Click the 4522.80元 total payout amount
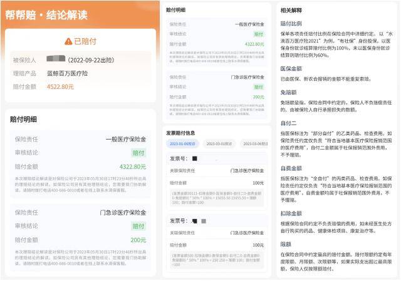Screen dimensions: 401x281 point(60,86)
